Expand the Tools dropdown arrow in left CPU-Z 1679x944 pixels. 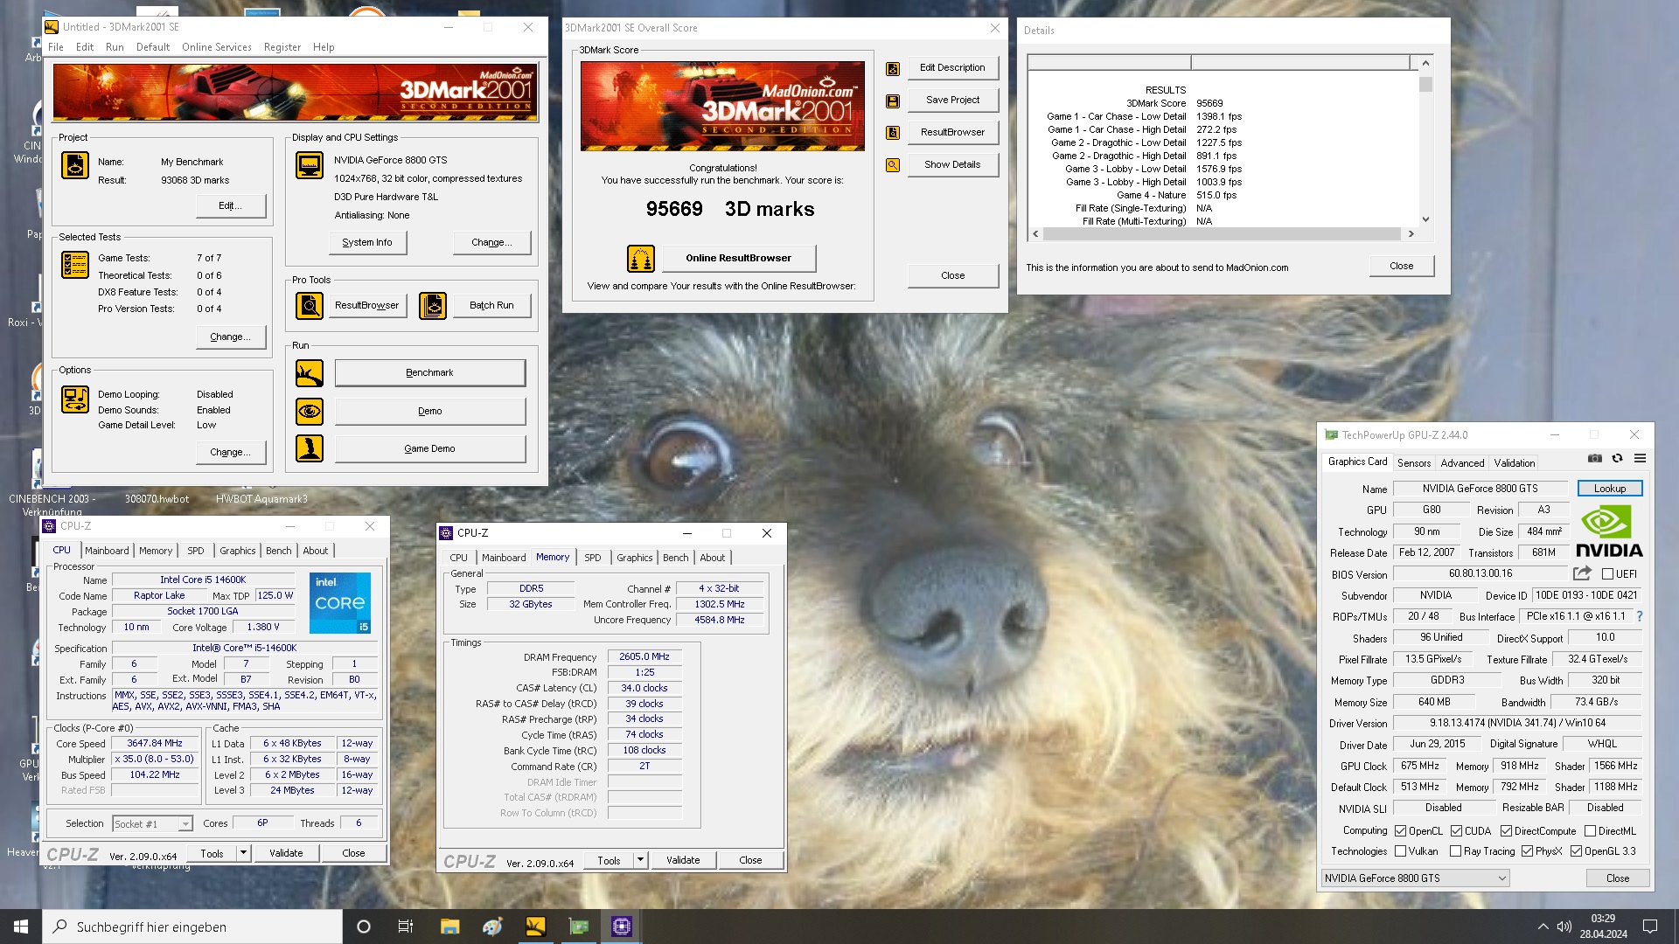[243, 853]
